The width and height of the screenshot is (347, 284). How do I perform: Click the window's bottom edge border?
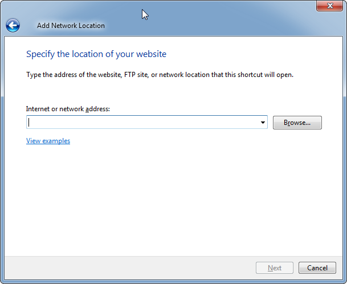point(171,282)
